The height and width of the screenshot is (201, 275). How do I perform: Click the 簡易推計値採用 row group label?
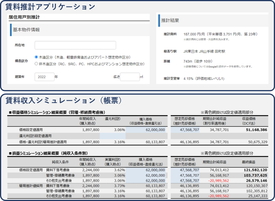coord(31,186)
